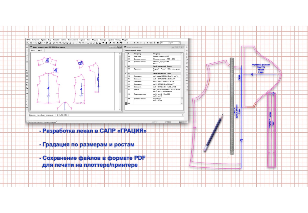Expand the 'тч' combo box
This screenshot has height=213, width=308.
[x=169, y=43]
